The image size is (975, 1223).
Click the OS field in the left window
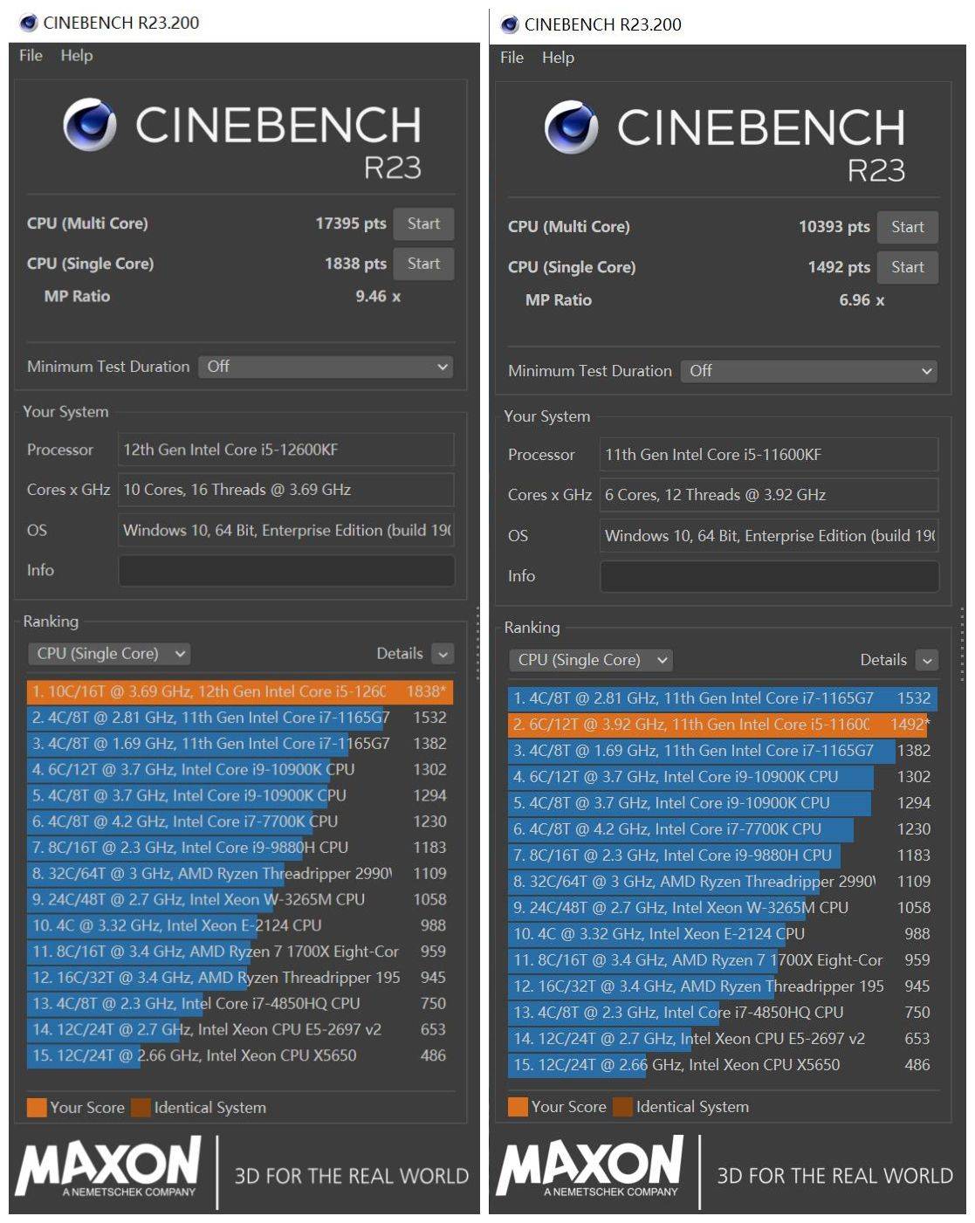286,530
